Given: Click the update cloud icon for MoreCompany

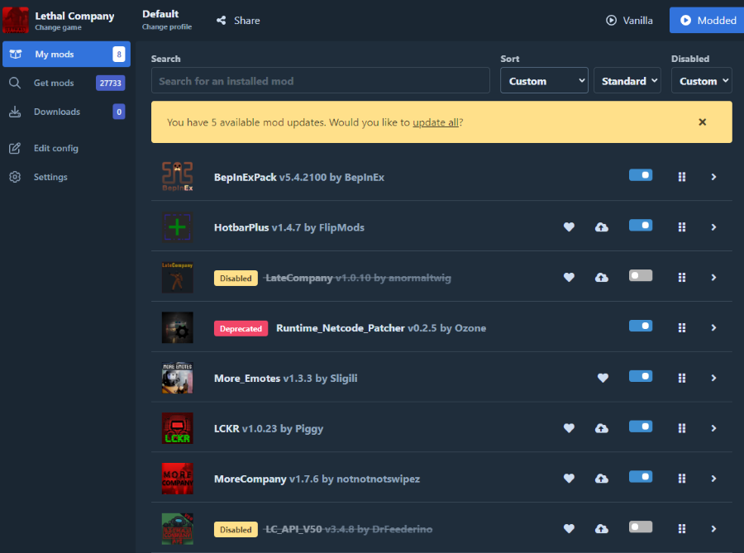Looking at the screenshot, I should coord(602,479).
